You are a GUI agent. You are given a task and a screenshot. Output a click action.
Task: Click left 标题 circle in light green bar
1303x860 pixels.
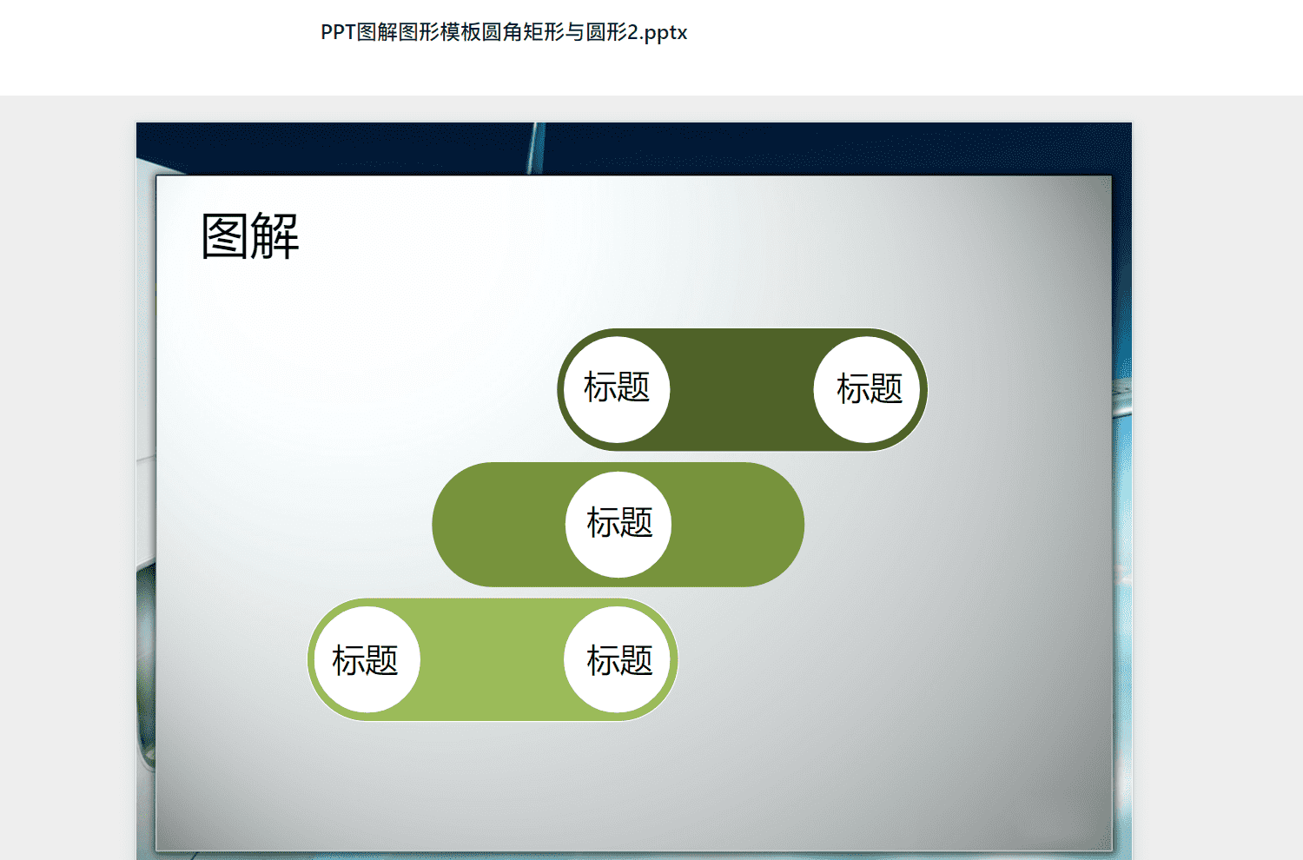(367, 659)
